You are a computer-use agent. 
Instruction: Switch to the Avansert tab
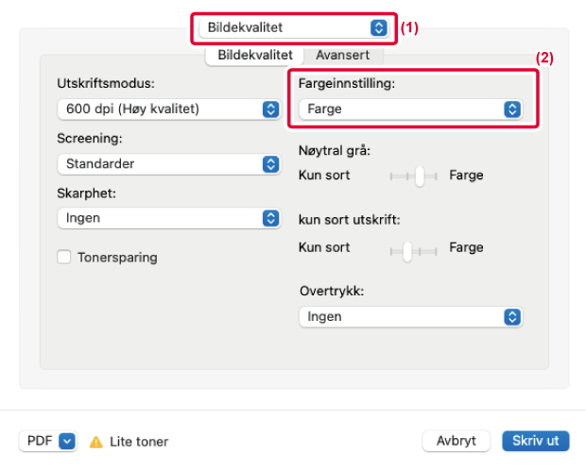(343, 56)
